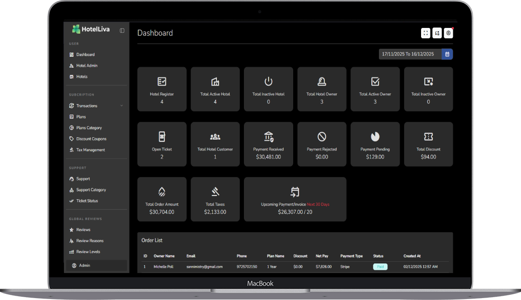Toggle the sidebar collapse button
Screen dimensions: 521x300
click(122, 30)
